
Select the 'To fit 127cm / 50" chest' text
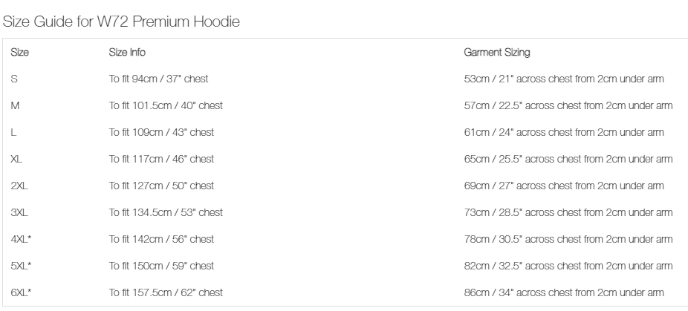coord(161,186)
